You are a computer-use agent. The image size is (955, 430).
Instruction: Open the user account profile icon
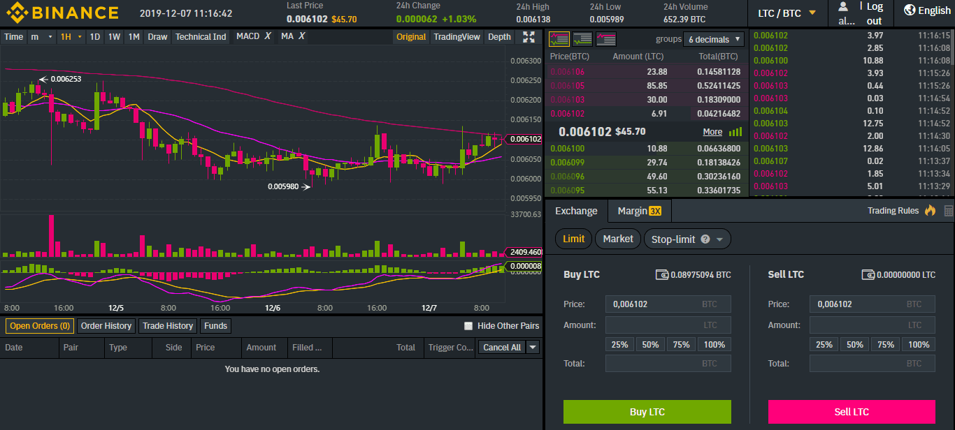(842, 6)
